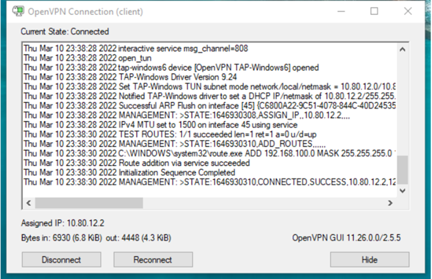Minimize the OpenVPN Connection window

click(x=341, y=11)
